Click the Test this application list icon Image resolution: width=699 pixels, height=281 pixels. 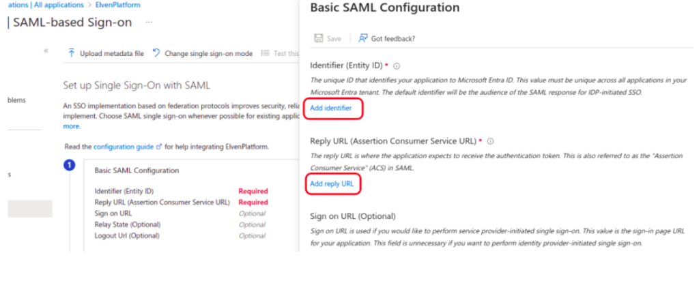pos(265,53)
